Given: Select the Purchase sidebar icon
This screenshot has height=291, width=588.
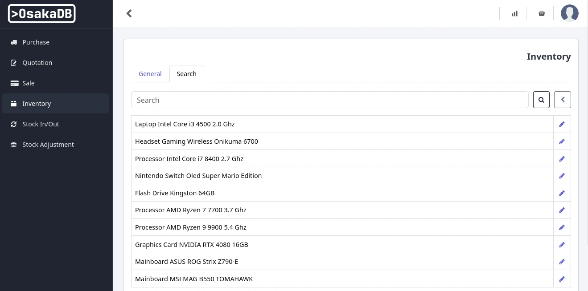Looking at the screenshot, I should tap(13, 42).
